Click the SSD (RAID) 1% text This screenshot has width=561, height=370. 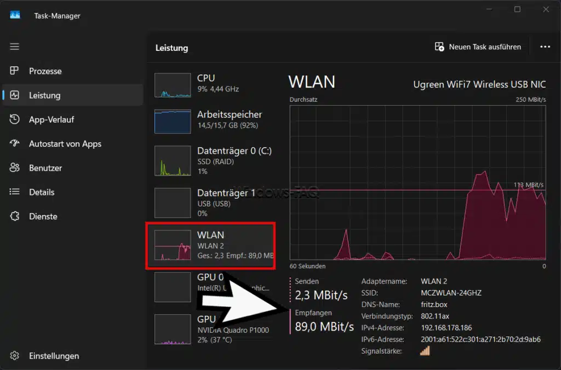pos(215,166)
